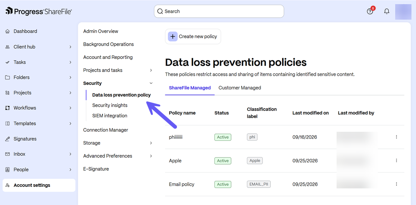The image size is (416, 205).
Task: Click the Status column header
Action: (221, 113)
